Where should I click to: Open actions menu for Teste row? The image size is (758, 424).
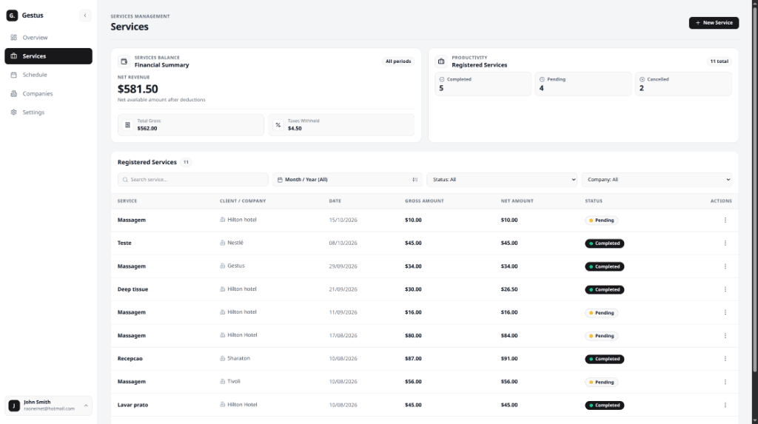pyautogui.click(x=725, y=243)
